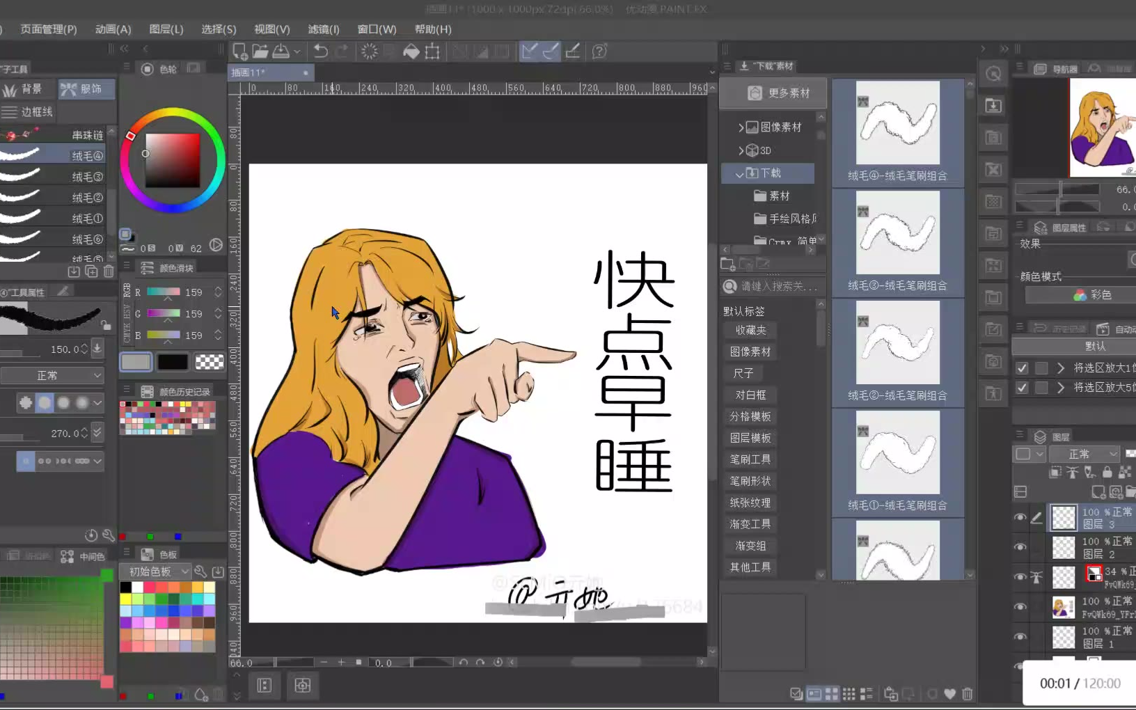Open the 初始色板 color set dropdown
The width and height of the screenshot is (1136, 710).
(157, 571)
